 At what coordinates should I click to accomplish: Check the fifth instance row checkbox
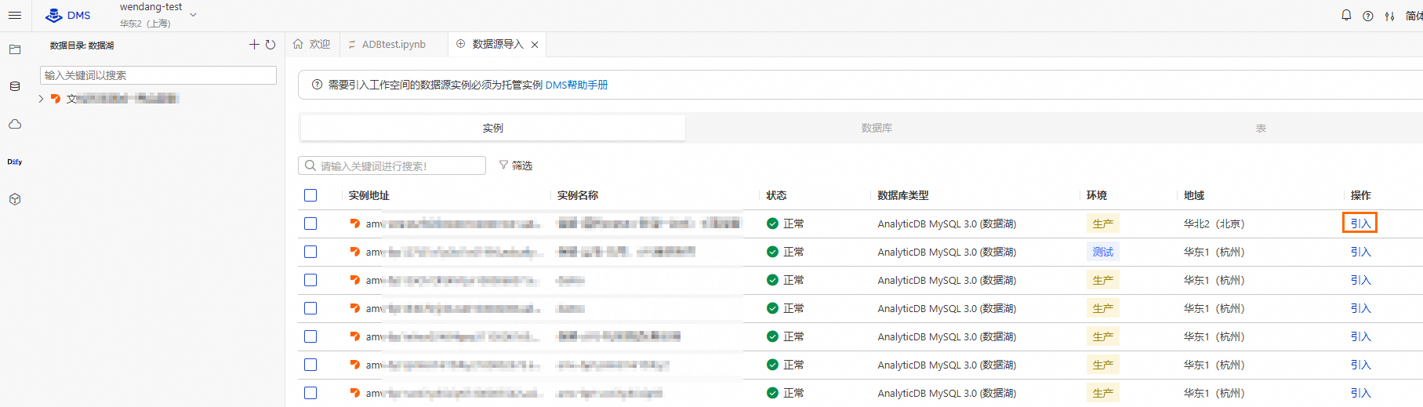point(310,336)
